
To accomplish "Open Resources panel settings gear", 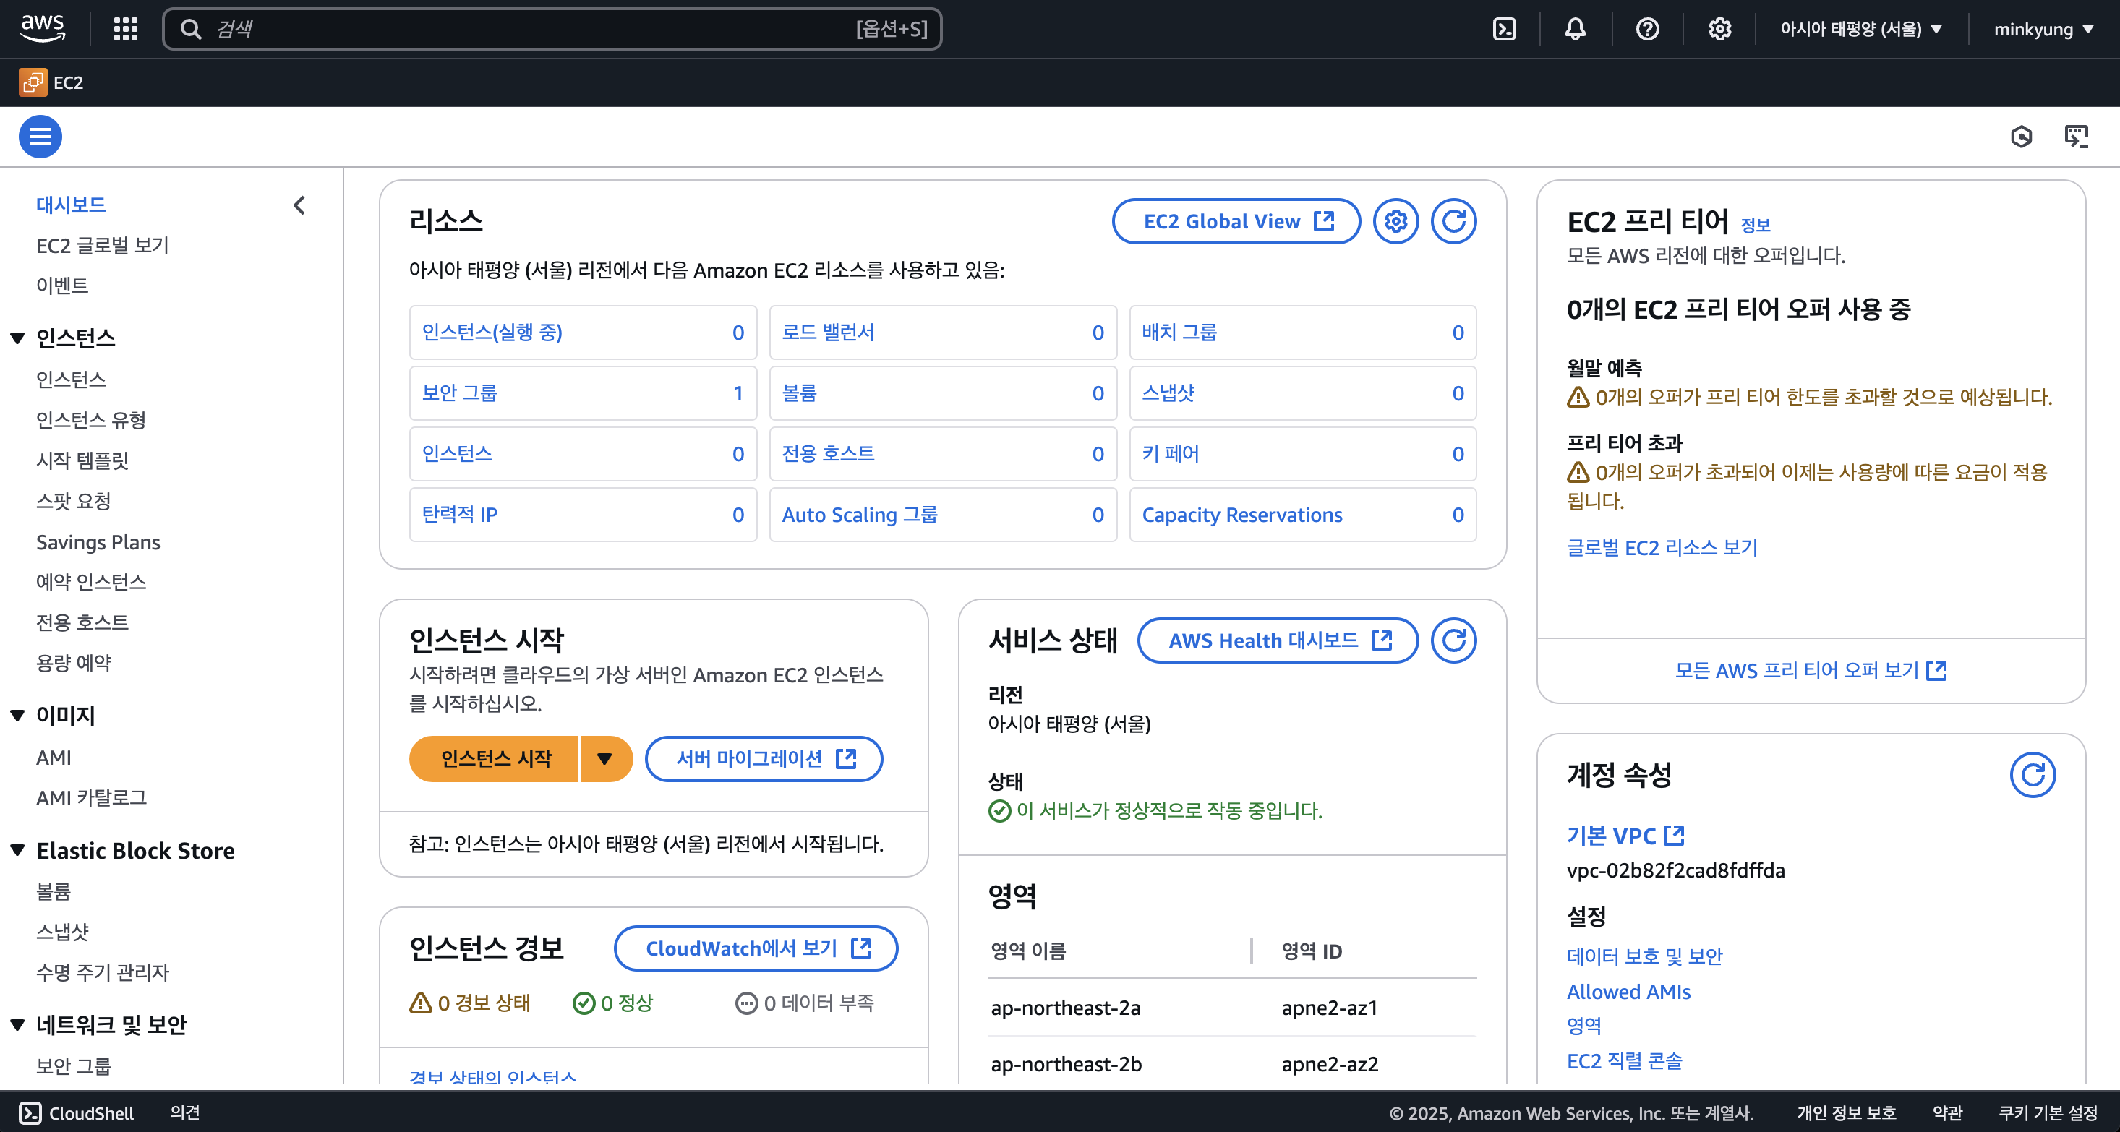I will (1395, 221).
